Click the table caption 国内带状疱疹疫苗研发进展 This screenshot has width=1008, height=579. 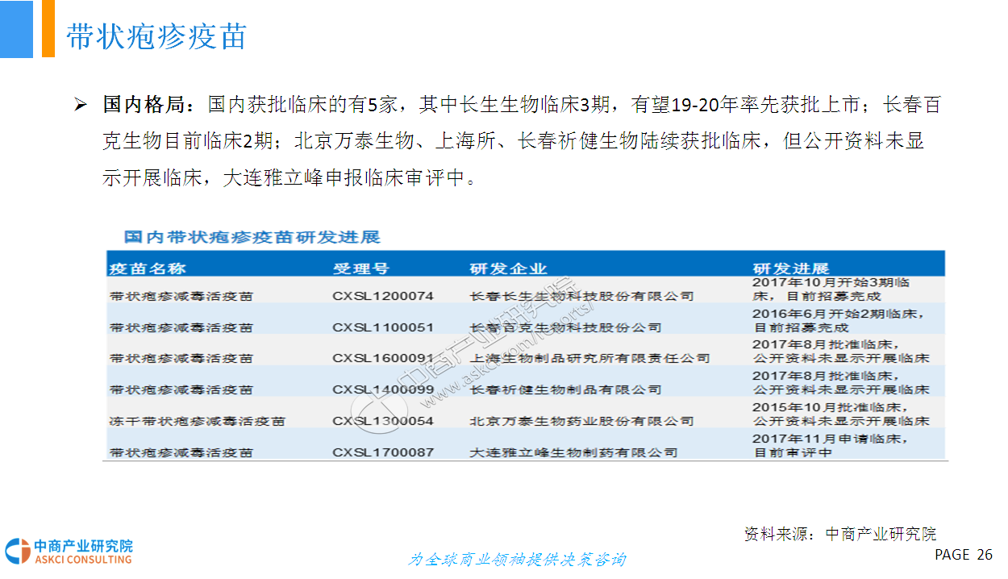click(x=252, y=237)
